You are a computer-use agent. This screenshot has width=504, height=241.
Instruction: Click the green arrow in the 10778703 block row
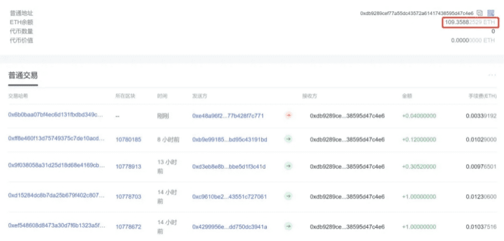coord(288,196)
